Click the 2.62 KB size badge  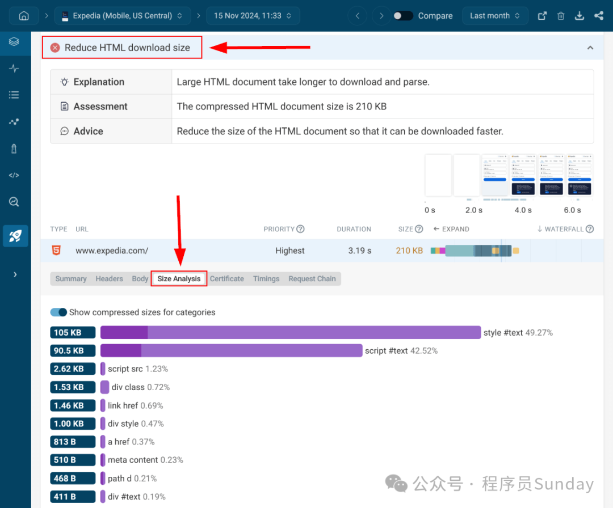click(73, 369)
